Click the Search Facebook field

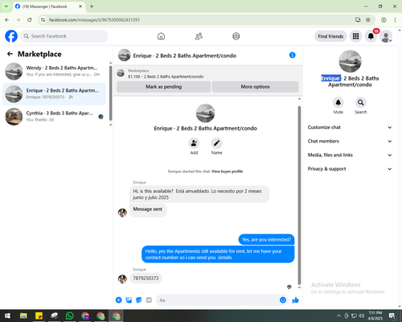click(64, 36)
